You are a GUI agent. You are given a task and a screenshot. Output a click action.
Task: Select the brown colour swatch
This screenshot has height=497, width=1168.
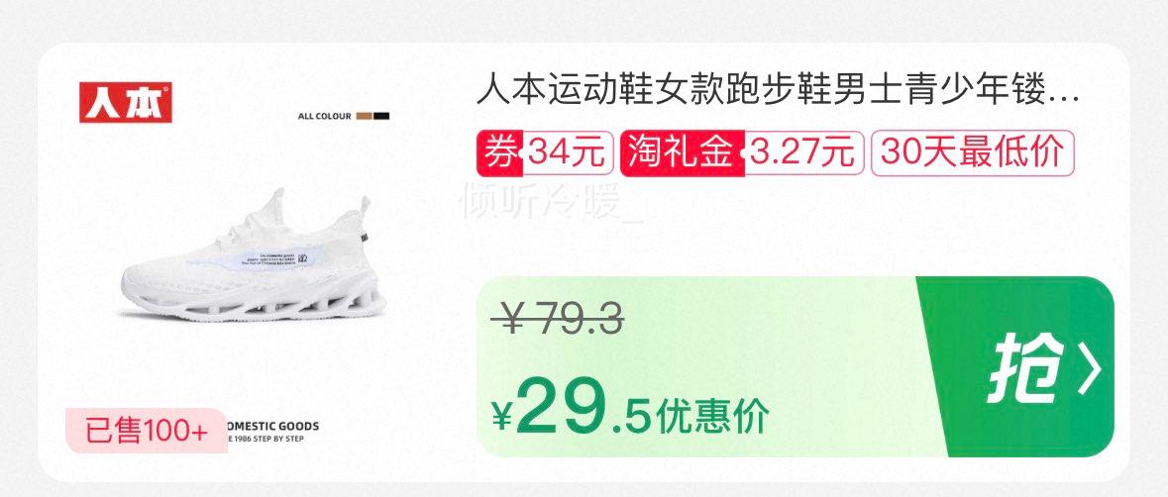pos(365,116)
